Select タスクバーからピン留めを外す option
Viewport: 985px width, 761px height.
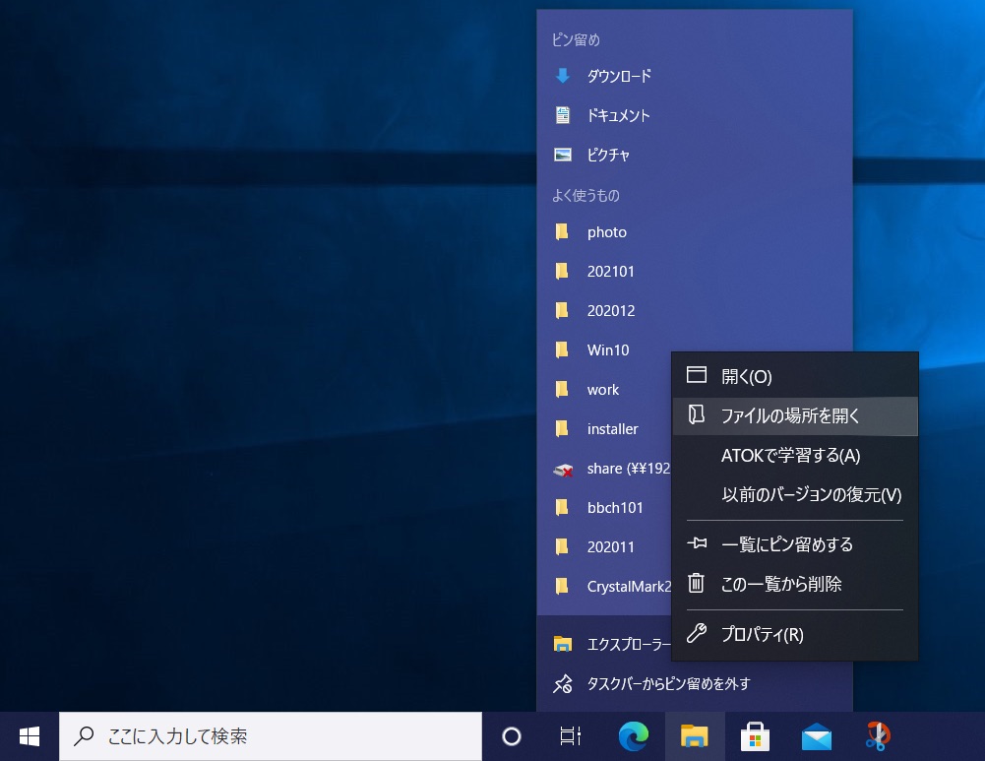coord(695,683)
